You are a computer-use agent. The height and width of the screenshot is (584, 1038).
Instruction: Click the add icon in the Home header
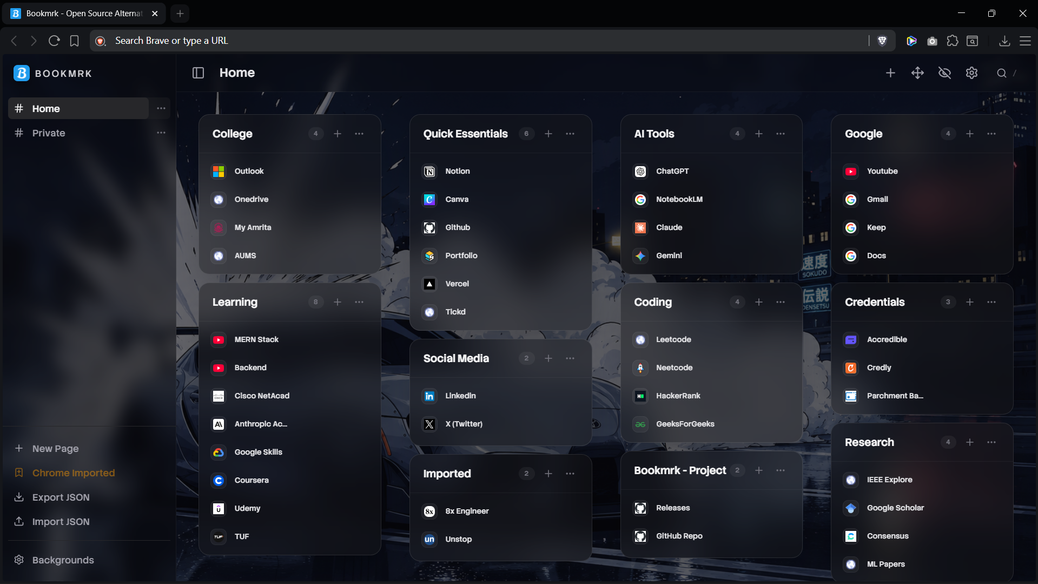point(890,73)
